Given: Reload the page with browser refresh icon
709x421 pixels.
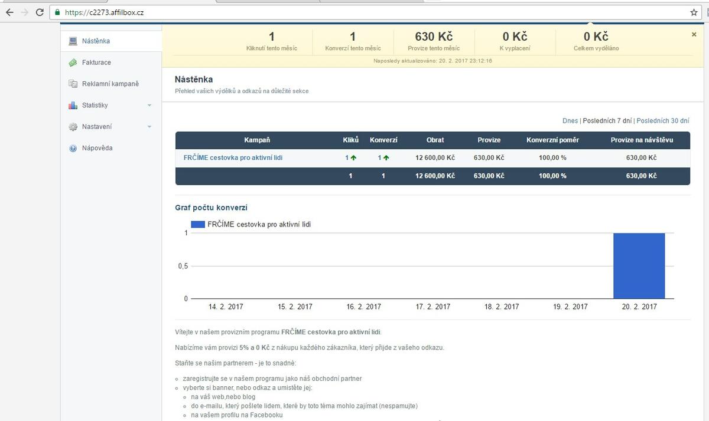Looking at the screenshot, I should (x=40, y=12).
